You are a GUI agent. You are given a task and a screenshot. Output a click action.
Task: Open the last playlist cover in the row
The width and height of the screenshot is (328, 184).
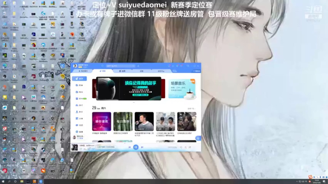pos(187,121)
